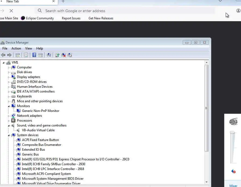Click the VB-Audio Virtual Cable speaker icon
241x187 pixels.
tap(18, 130)
